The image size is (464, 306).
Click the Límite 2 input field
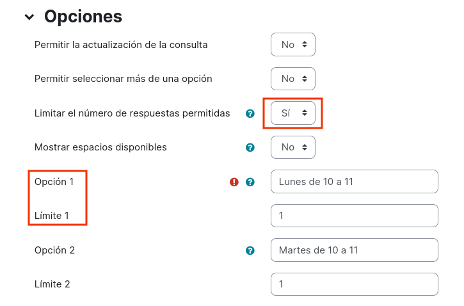[354, 284]
